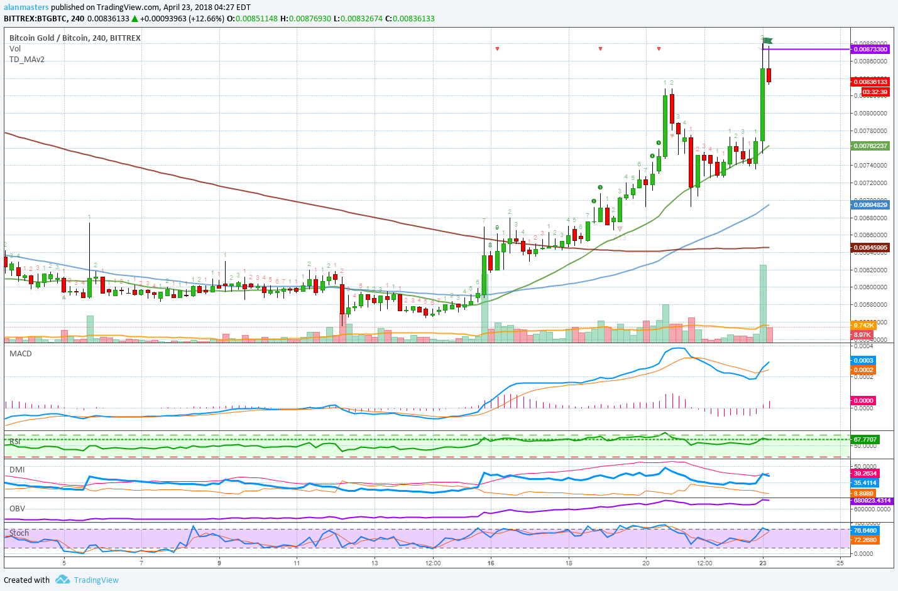The width and height of the screenshot is (898, 591).
Task: Click the H:0.00876930 high value in header
Action: (x=305, y=18)
